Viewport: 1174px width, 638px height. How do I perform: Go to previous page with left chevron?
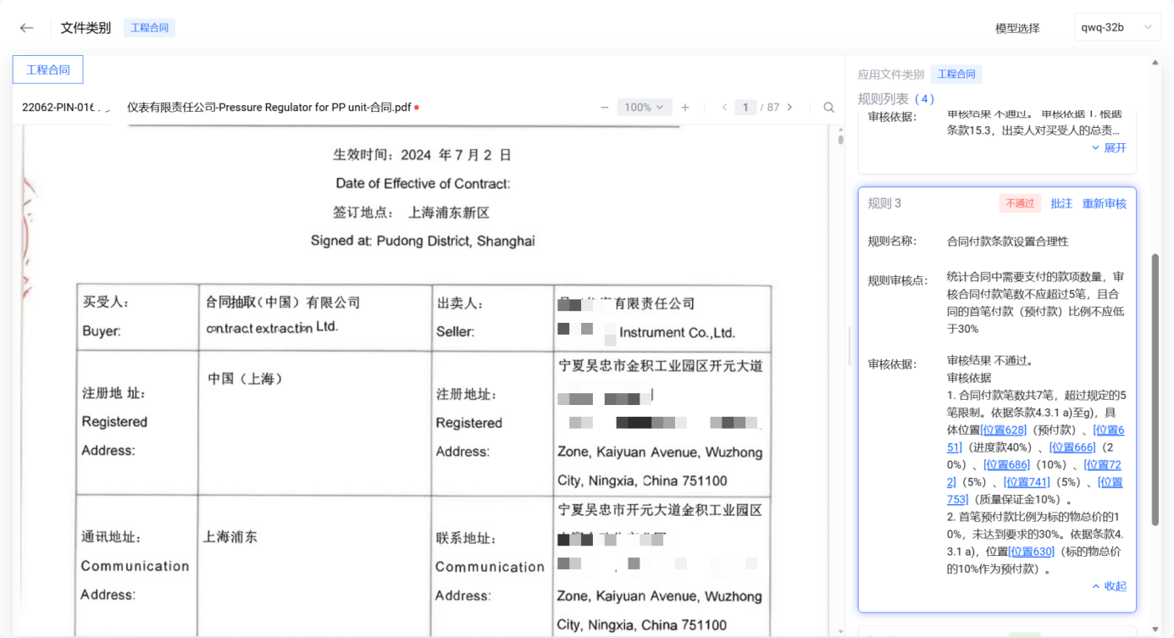724,108
